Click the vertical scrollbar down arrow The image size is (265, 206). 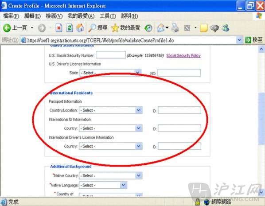(261, 192)
